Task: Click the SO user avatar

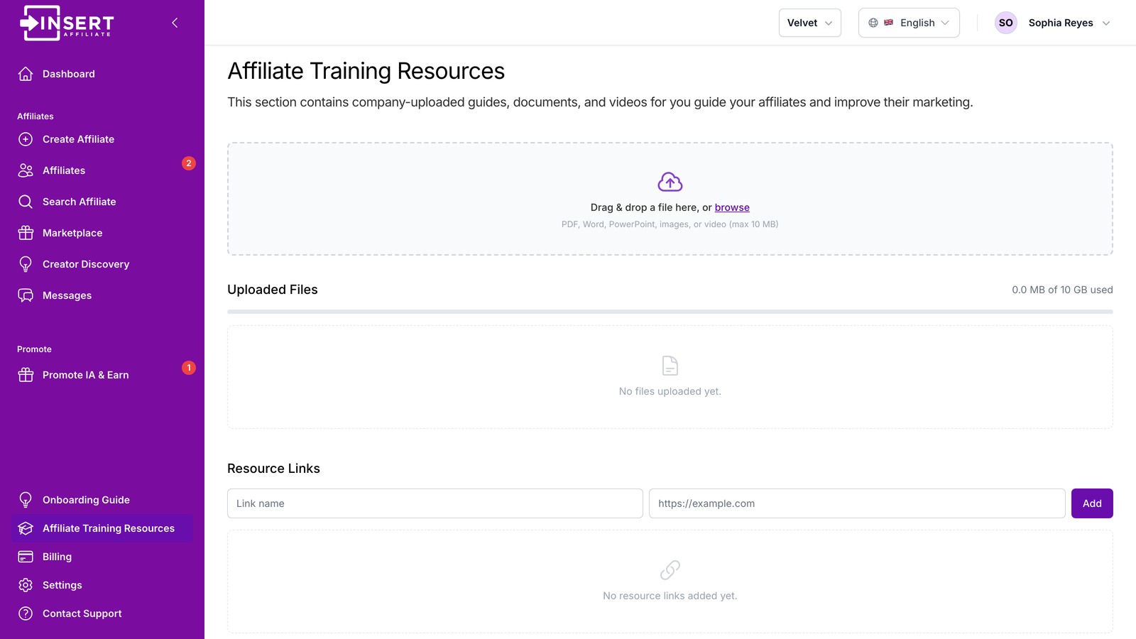Action: (1006, 23)
